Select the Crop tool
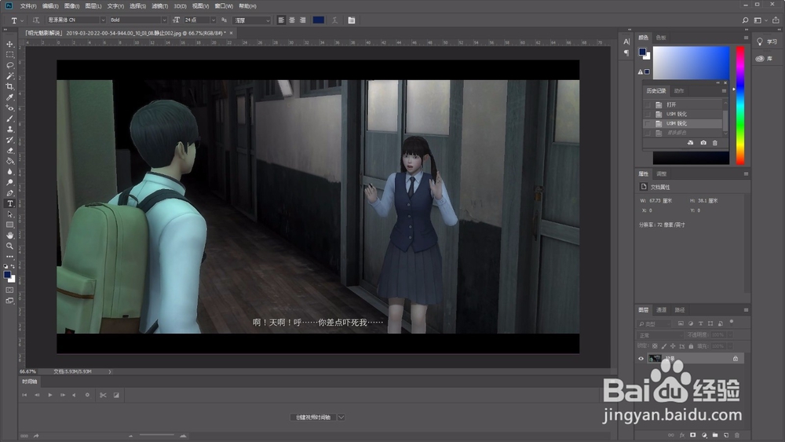785x442 pixels. (9, 86)
